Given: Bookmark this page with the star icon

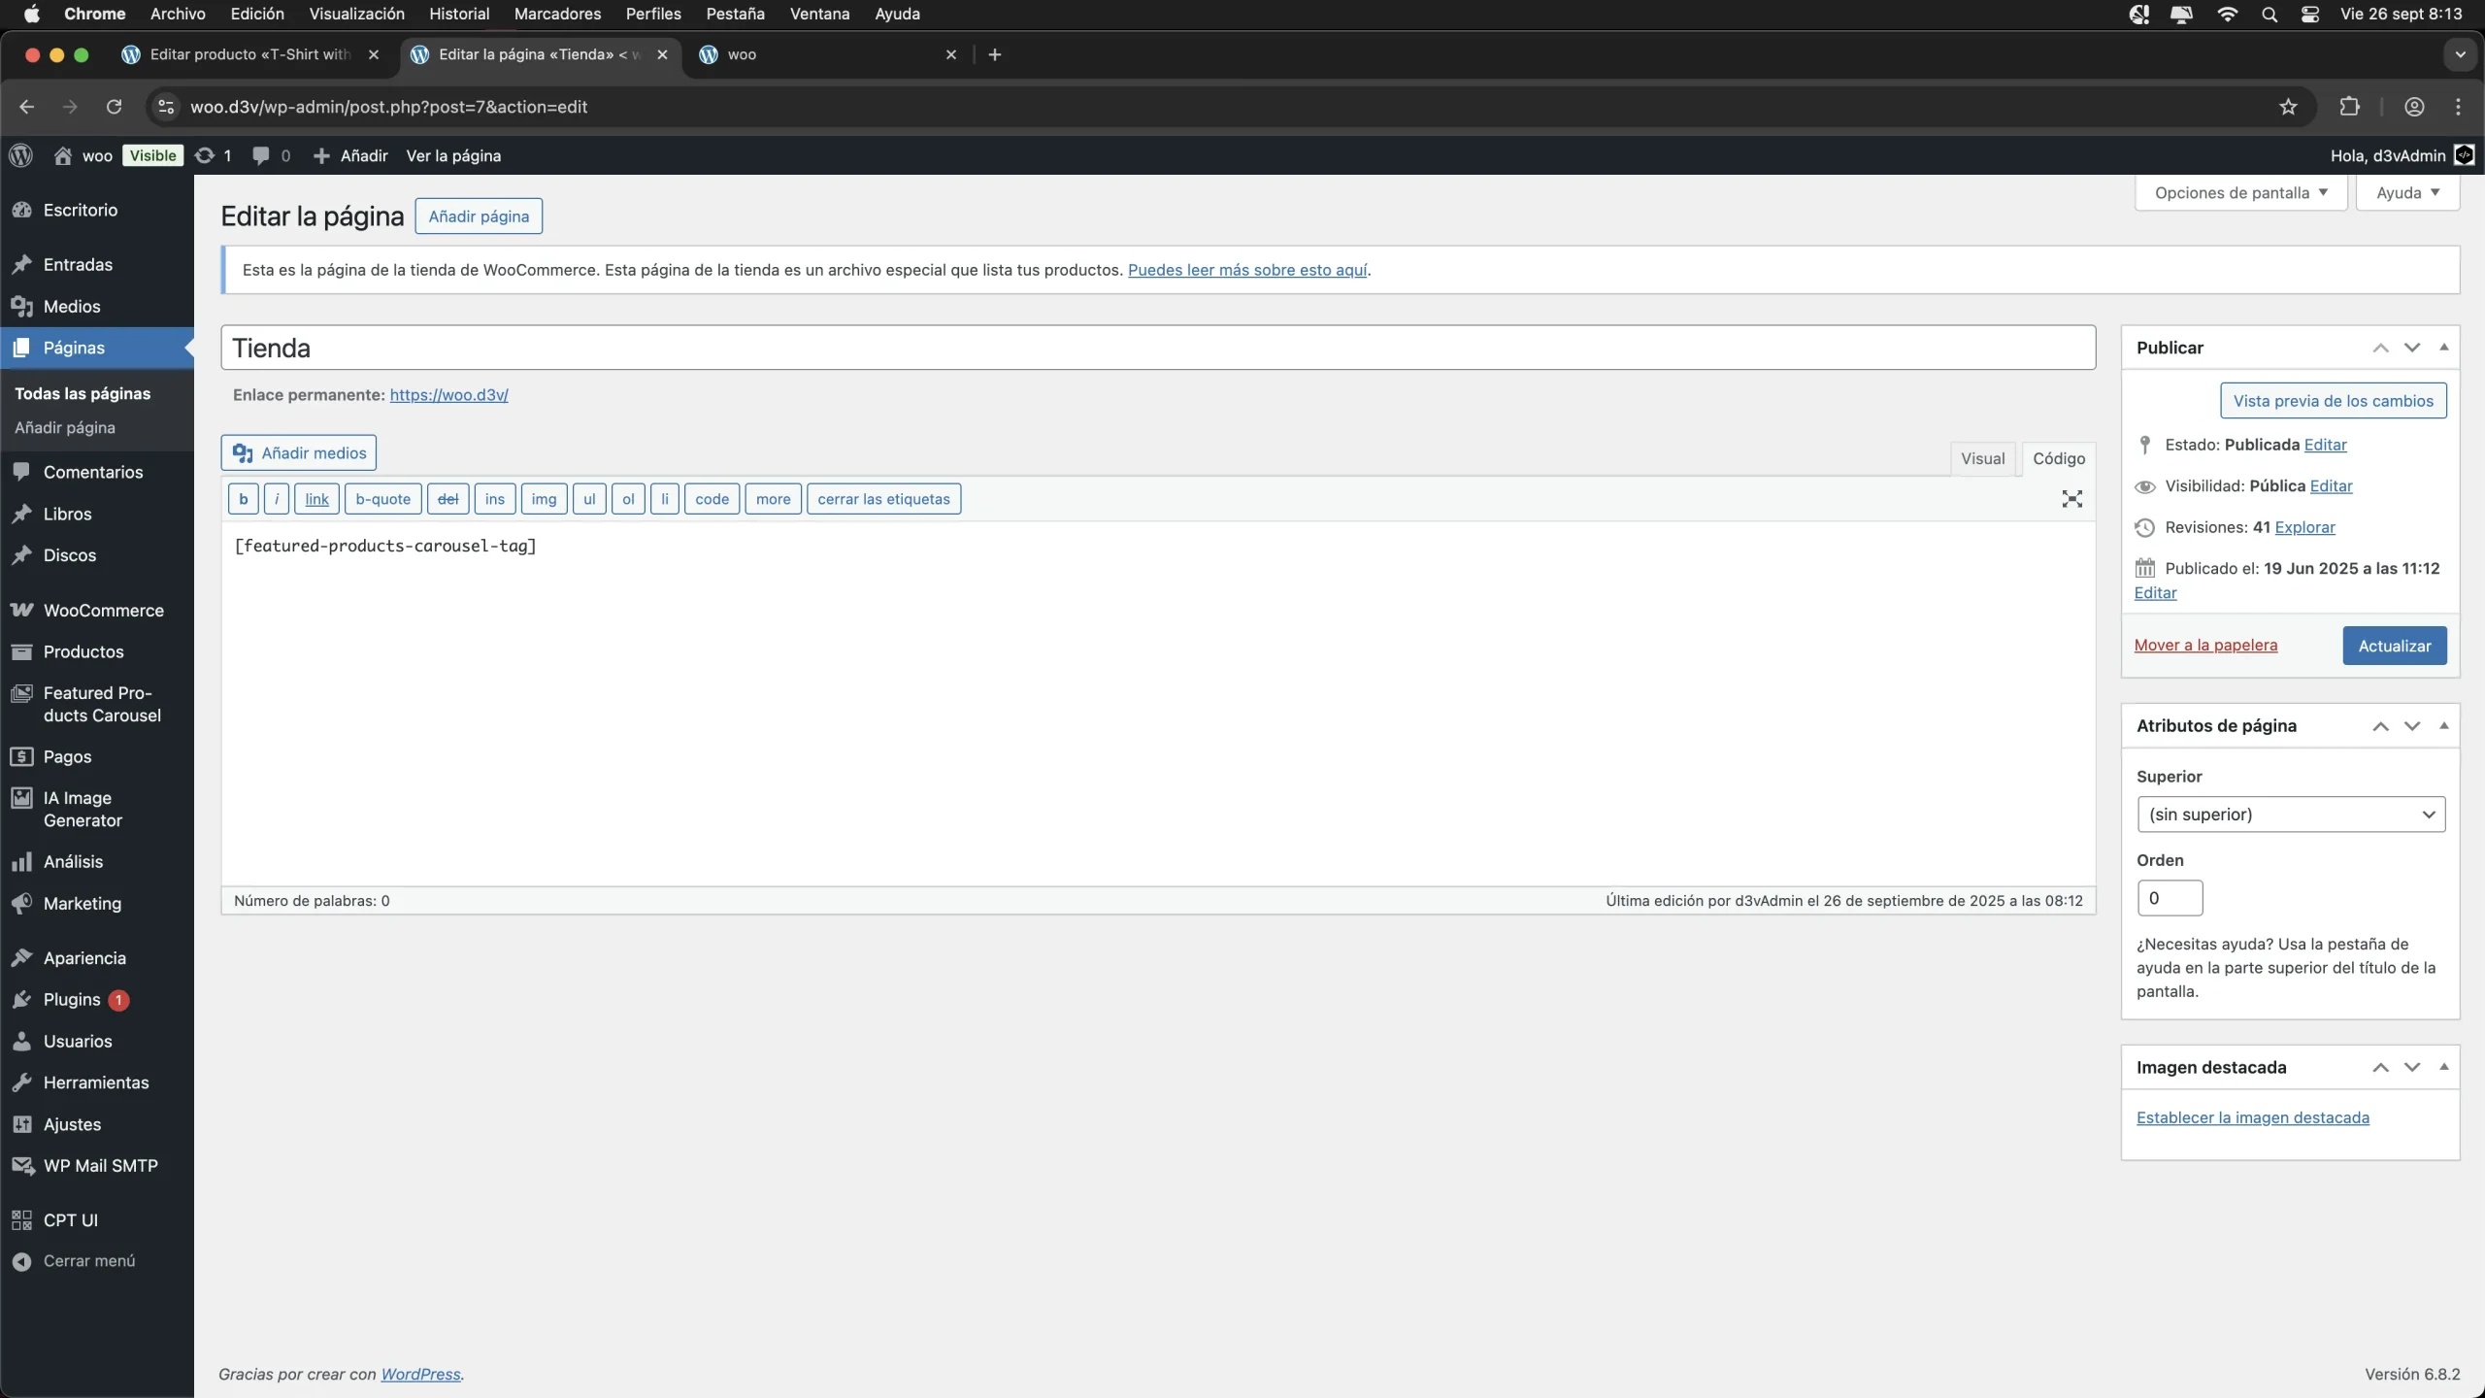Looking at the screenshot, I should pyautogui.click(x=2288, y=107).
